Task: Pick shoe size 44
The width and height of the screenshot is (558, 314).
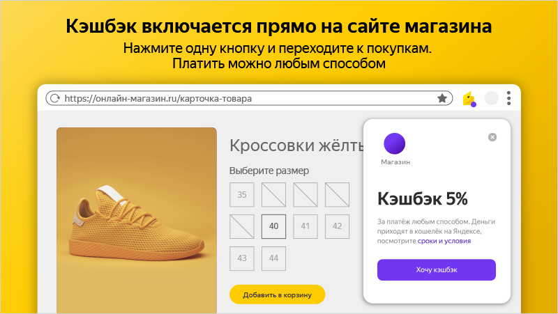Action: point(273,258)
